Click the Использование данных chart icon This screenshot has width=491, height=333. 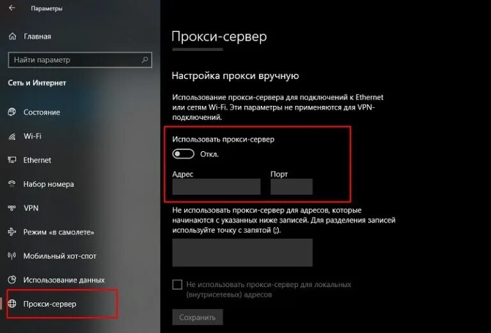(12, 279)
